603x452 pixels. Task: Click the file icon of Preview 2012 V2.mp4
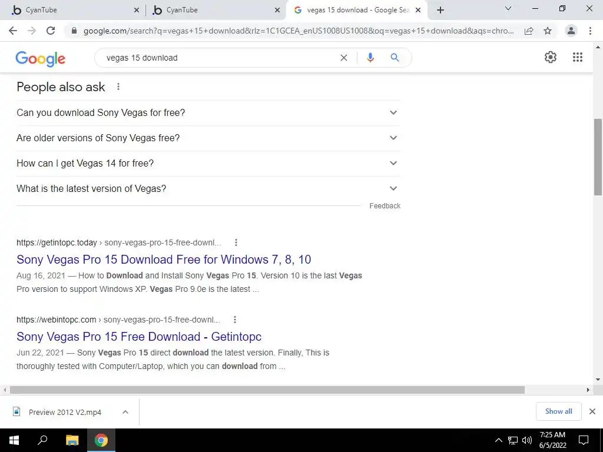point(16,411)
